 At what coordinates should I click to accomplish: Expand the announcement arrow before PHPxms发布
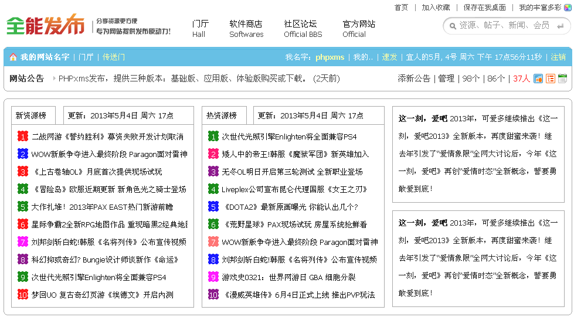(54, 79)
